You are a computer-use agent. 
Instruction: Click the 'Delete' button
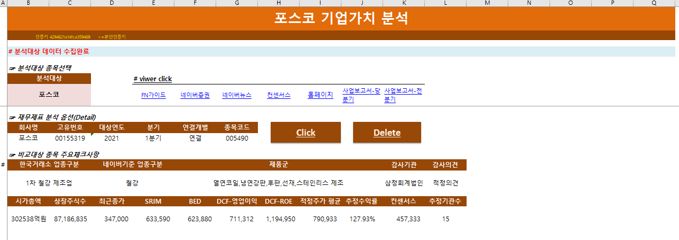pyautogui.click(x=387, y=133)
